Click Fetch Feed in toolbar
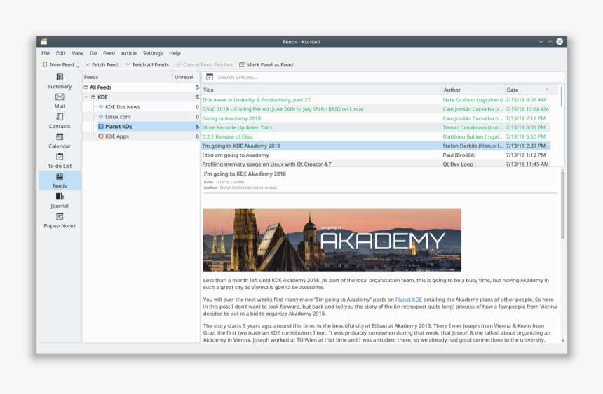Viewport: 603px width, 394px height. (102, 65)
